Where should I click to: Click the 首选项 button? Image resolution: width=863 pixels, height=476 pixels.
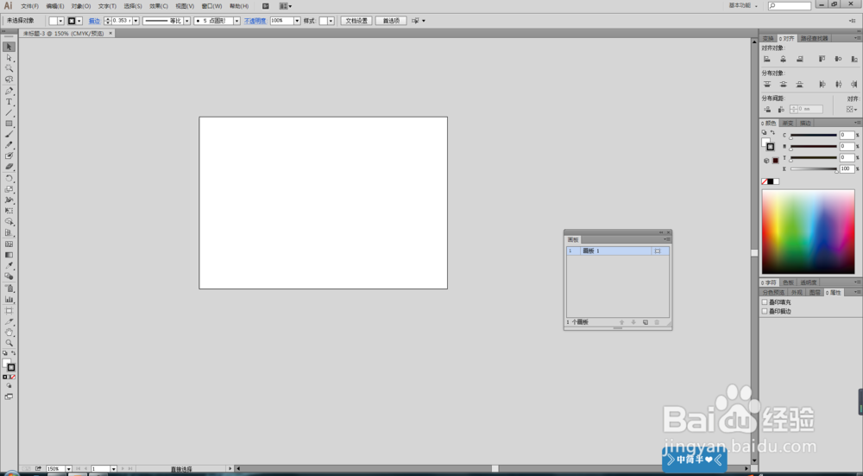pyautogui.click(x=391, y=21)
